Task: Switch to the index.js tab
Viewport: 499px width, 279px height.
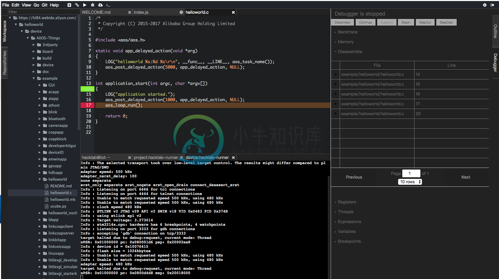Action: (141, 12)
